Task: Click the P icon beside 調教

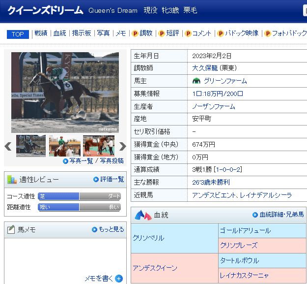Action: click(135, 33)
